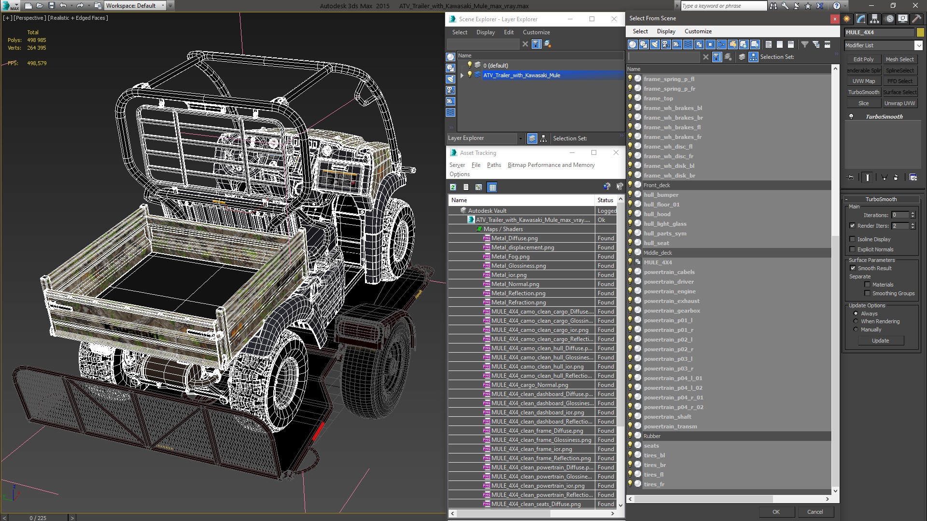Screen dimensions: 927x521
Task: Select Always update option radio
Action: pos(856,313)
